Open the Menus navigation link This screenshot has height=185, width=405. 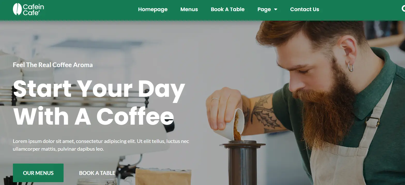pyautogui.click(x=189, y=9)
